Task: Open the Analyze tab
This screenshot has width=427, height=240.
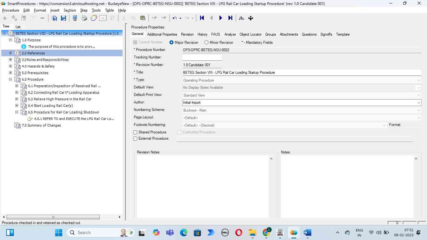Action: click(x=230, y=34)
